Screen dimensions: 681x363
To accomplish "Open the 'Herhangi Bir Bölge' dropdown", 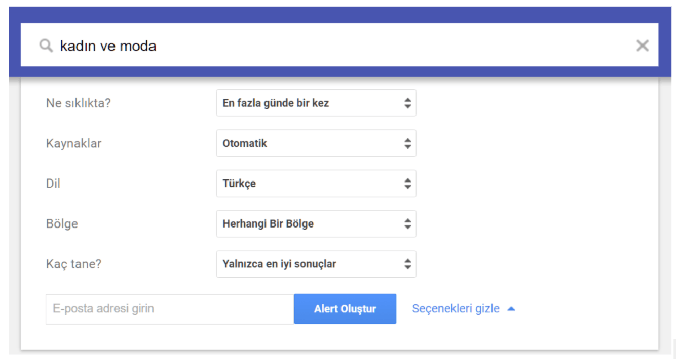I will pyautogui.click(x=316, y=223).
